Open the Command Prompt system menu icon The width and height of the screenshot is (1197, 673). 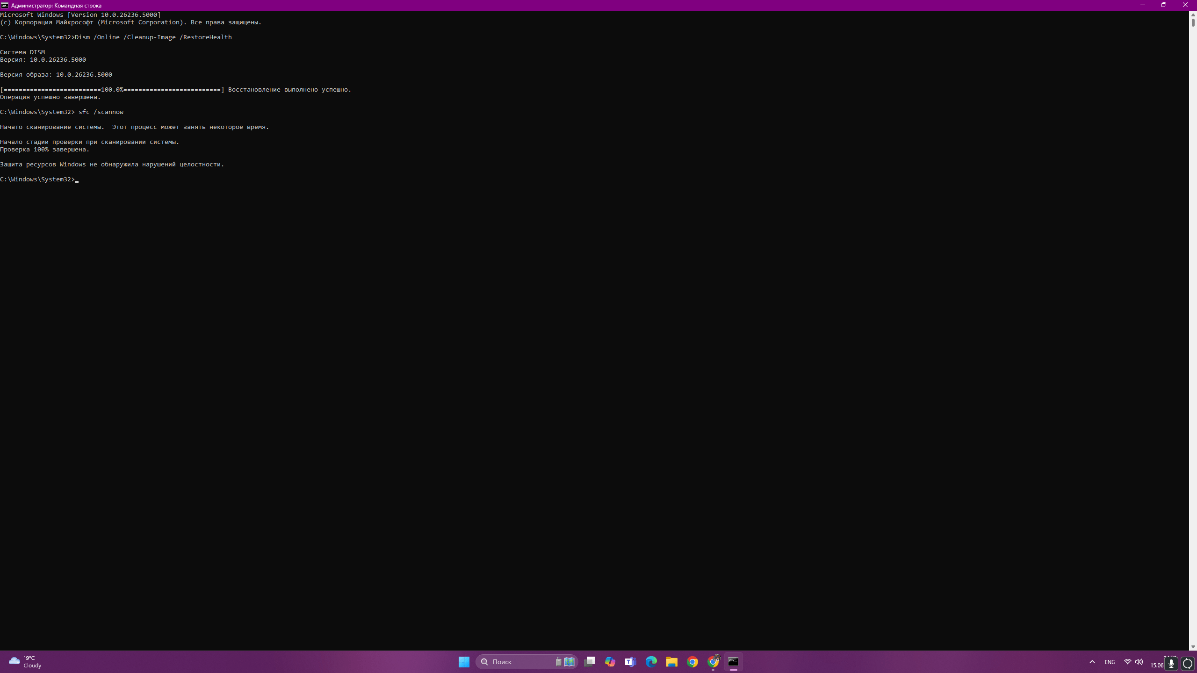5,5
